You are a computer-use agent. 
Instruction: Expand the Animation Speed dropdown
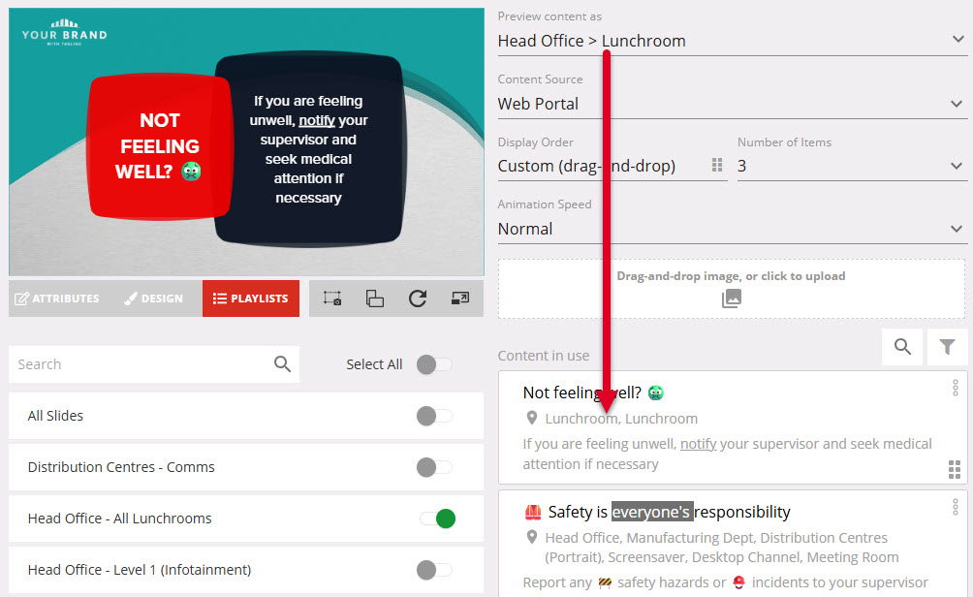(732, 229)
